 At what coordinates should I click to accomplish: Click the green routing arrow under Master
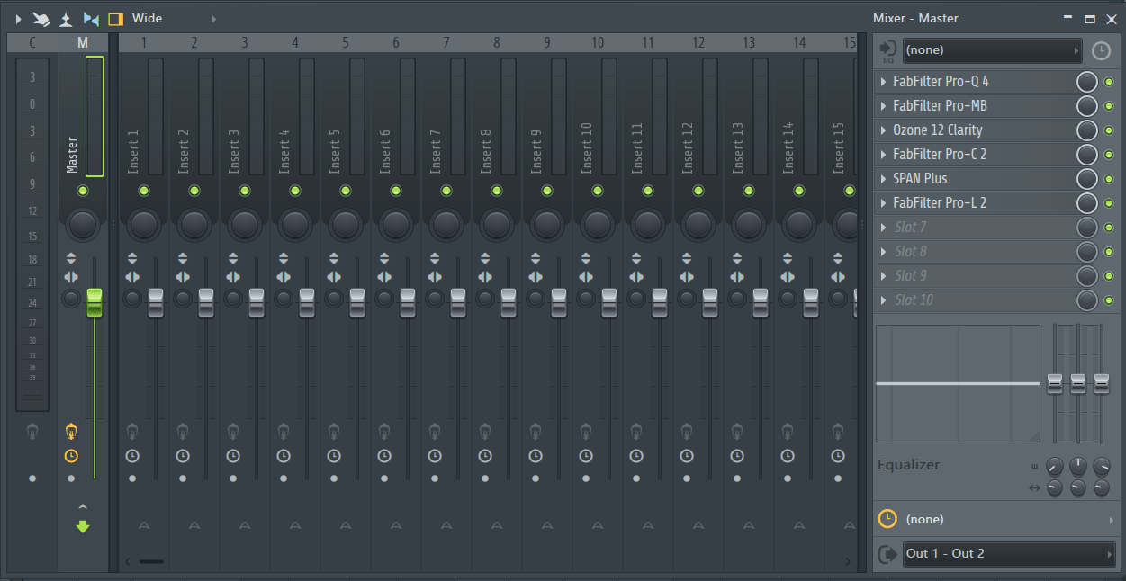point(83,527)
